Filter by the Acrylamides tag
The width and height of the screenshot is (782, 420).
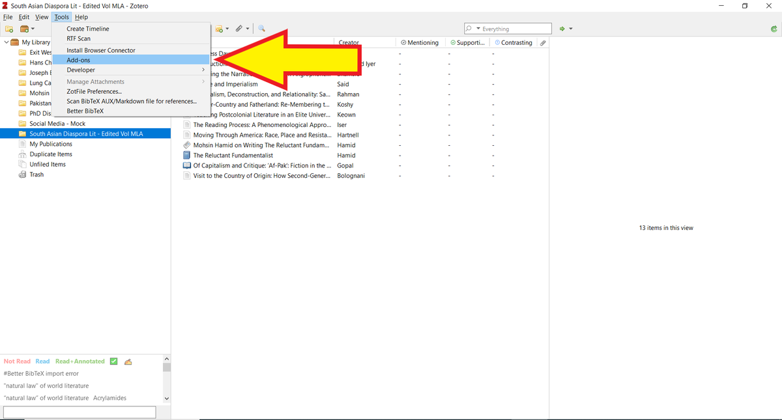pos(109,398)
